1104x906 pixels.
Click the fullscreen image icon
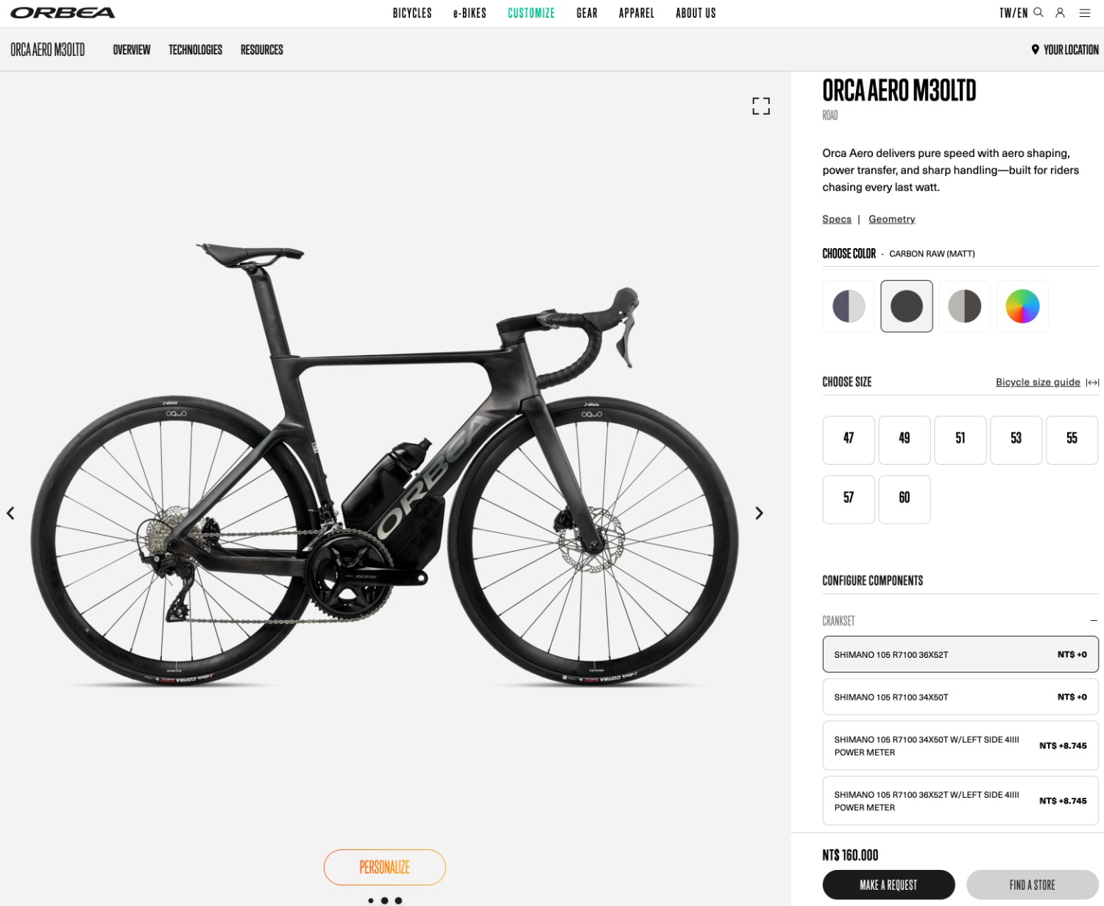tap(761, 106)
